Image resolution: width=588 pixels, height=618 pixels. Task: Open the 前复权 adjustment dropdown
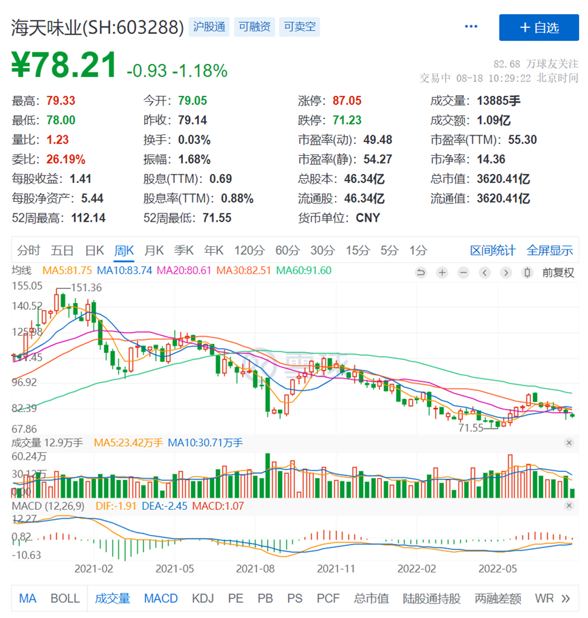click(558, 273)
